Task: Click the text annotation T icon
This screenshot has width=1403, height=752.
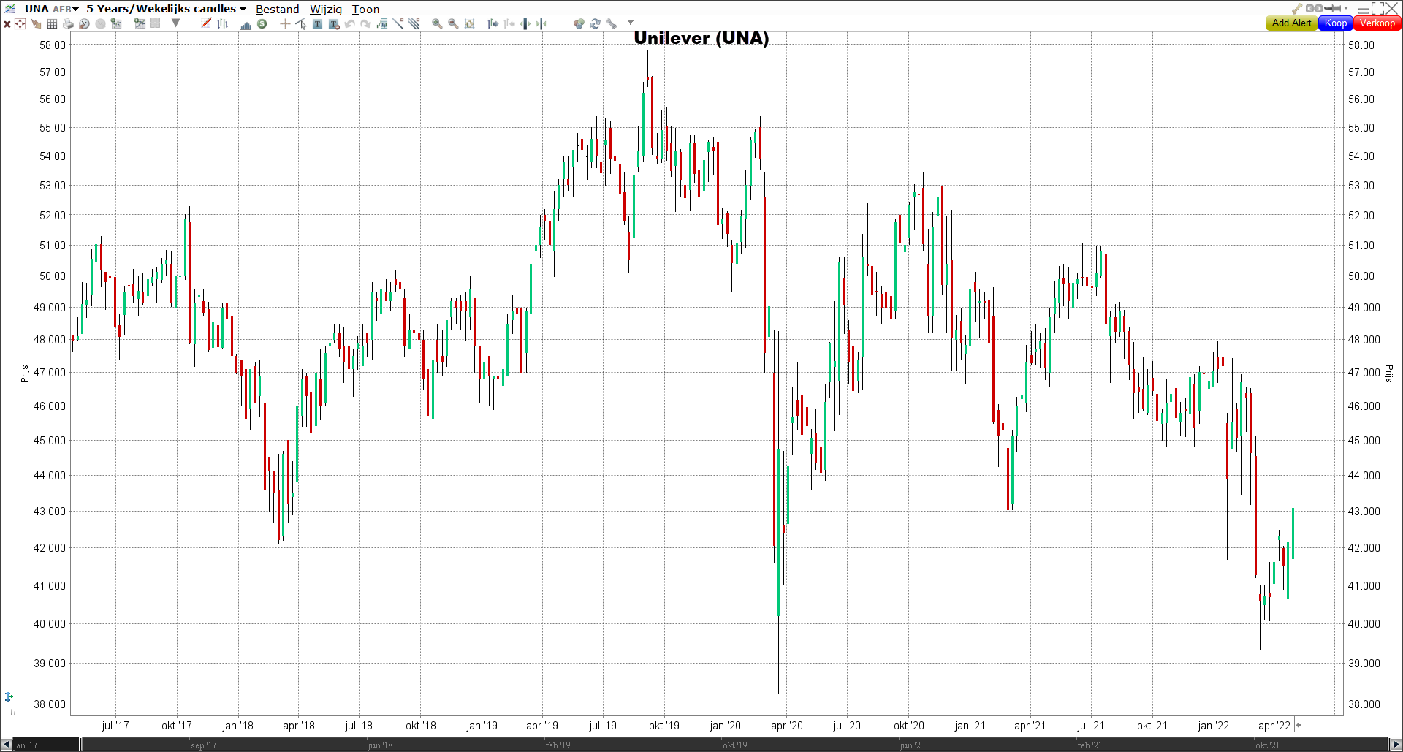Action: [317, 24]
